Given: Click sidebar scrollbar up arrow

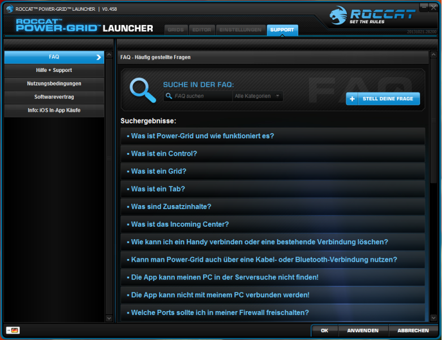Looking at the screenshot, I should coord(109,54).
